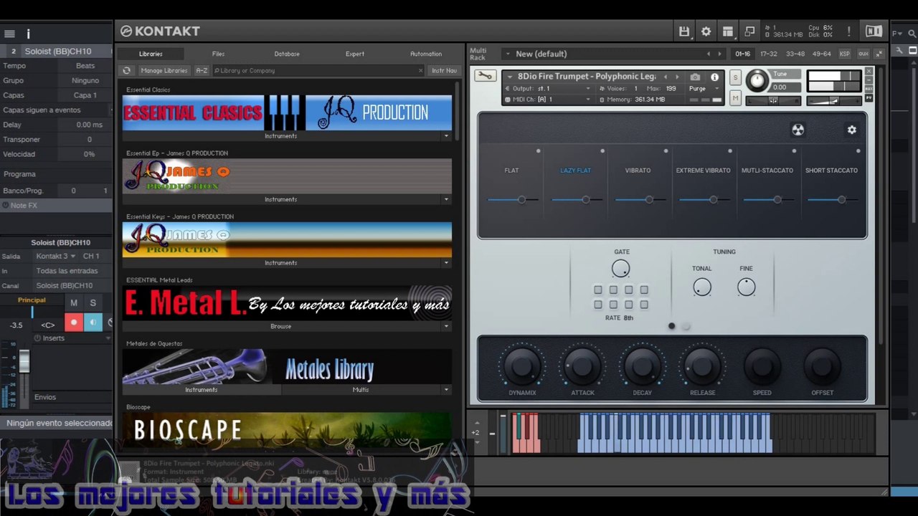Expand Essential Ep library options arrow
The height and width of the screenshot is (516, 918).
pyautogui.click(x=446, y=199)
